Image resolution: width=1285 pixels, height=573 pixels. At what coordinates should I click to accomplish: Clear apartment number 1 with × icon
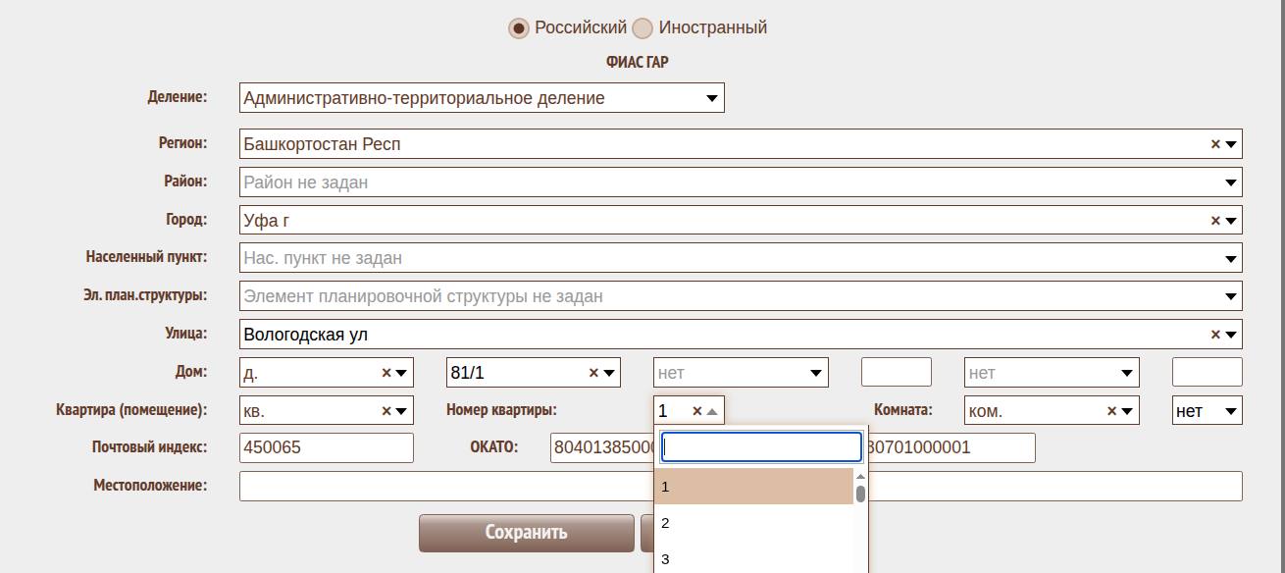coord(696,411)
